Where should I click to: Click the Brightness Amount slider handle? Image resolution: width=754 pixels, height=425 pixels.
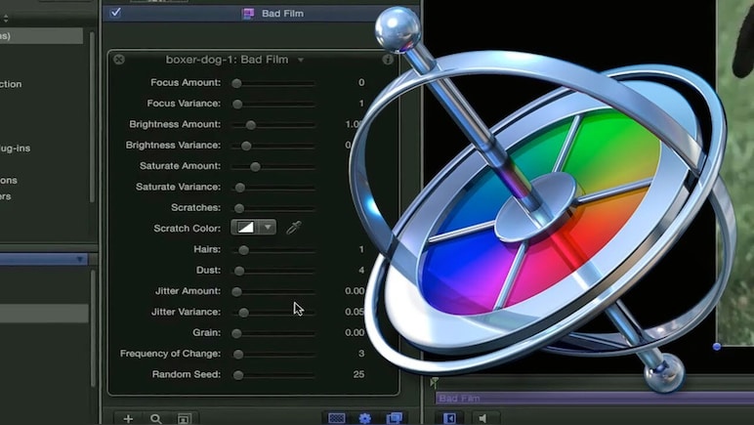point(251,125)
